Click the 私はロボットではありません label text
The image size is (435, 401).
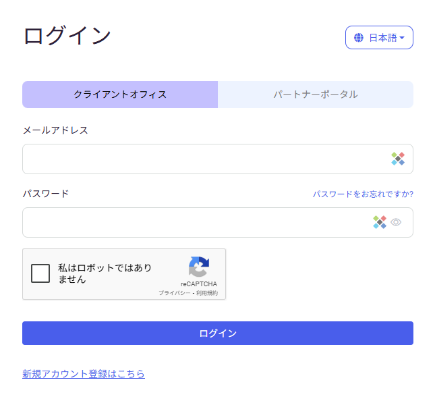point(105,273)
